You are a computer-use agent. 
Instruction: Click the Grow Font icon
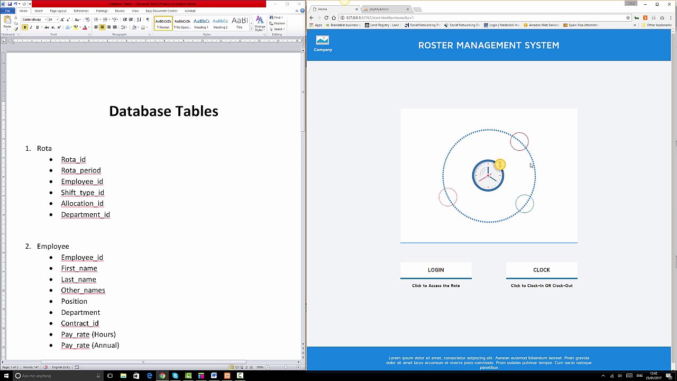(x=62, y=20)
